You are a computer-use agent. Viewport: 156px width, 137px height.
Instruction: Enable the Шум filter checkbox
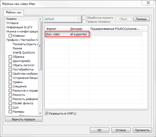[10, 107]
